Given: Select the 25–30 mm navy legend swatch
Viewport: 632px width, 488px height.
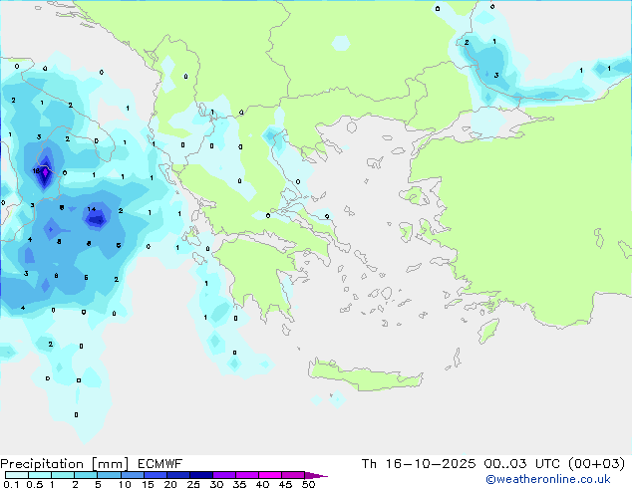Looking at the screenshot, I should tap(200, 475).
